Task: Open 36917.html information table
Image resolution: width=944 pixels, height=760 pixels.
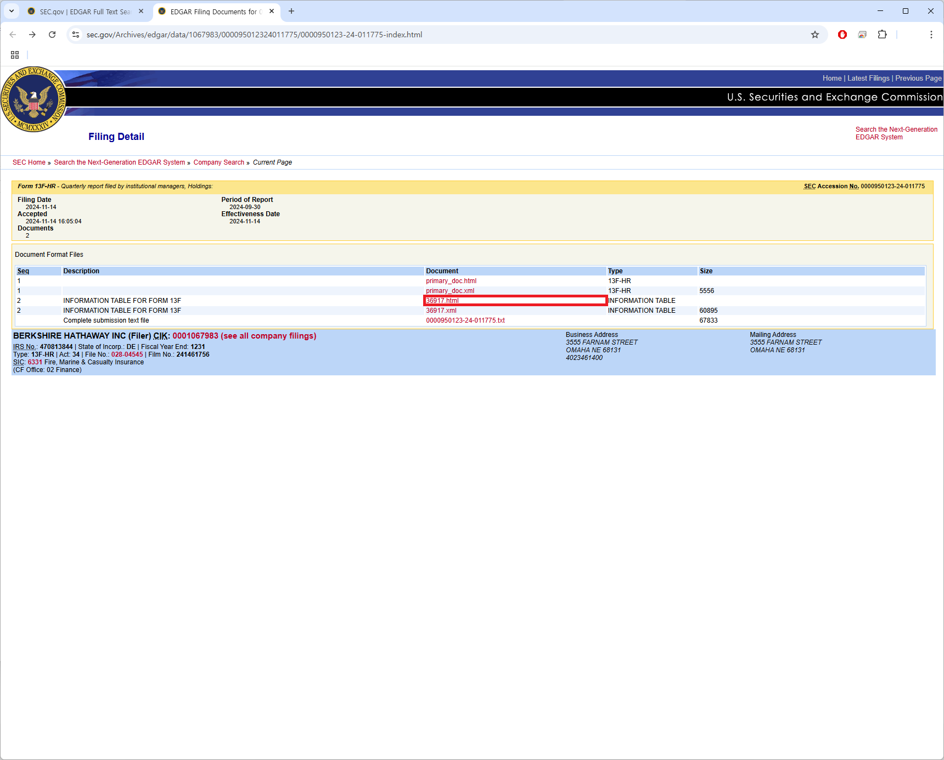Action: point(442,301)
